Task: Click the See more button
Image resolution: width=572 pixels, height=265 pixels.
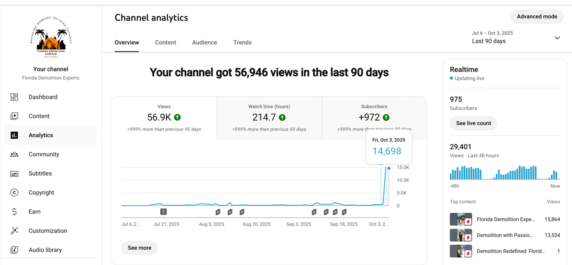Action: click(139, 248)
